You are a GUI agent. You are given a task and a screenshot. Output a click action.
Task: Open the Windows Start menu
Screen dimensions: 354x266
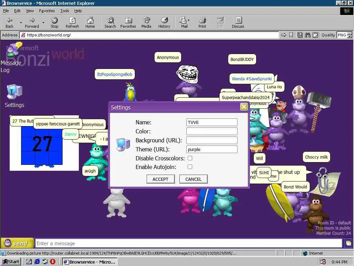click(x=11, y=262)
